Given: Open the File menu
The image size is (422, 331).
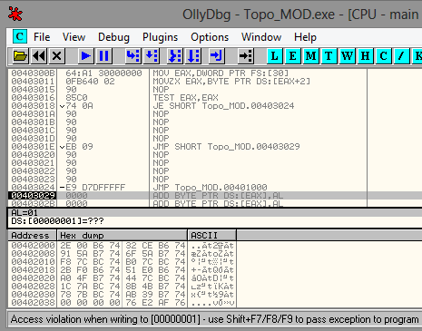Looking at the screenshot, I should tap(42, 37).
